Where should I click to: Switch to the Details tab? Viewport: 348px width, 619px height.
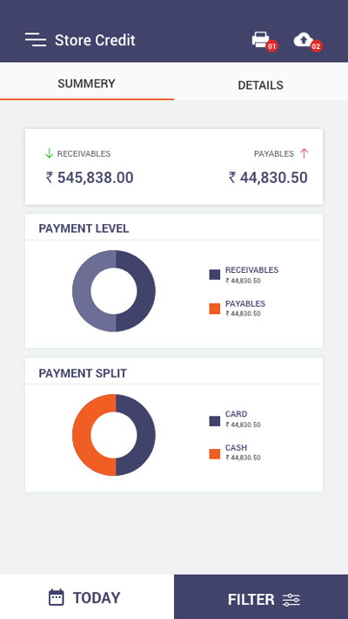click(x=260, y=85)
